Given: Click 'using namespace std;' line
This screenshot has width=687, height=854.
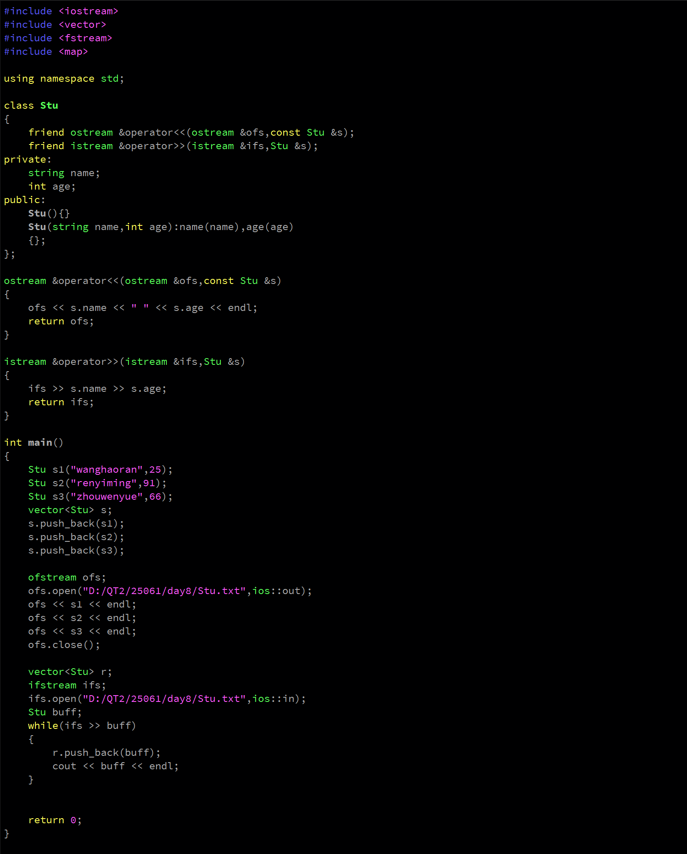Looking at the screenshot, I should pos(64,79).
